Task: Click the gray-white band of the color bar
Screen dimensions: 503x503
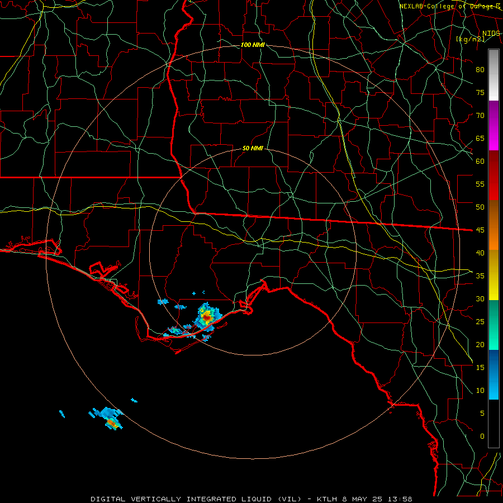Action: (x=493, y=75)
